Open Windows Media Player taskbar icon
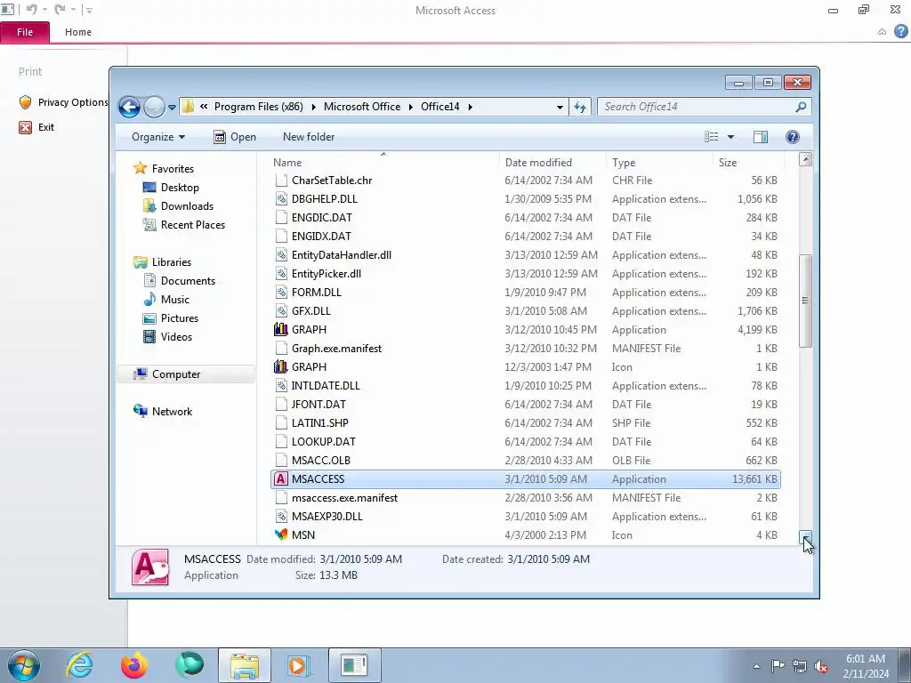 click(299, 665)
